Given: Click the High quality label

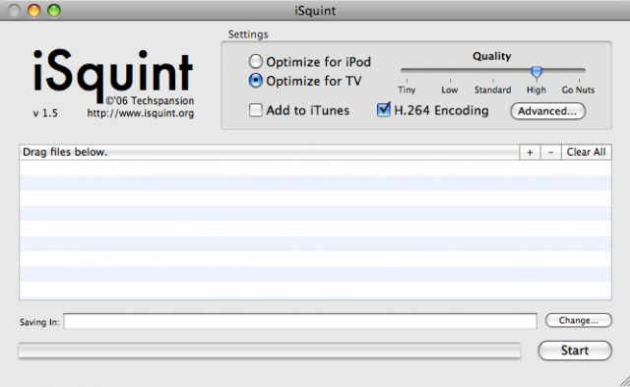Looking at the screenshot, I should coord(536,90).
